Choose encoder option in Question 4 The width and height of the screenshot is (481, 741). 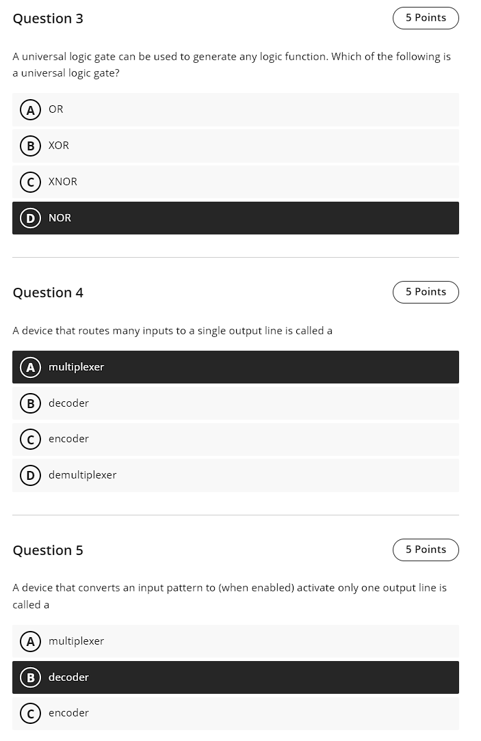[x=235, y=439]
